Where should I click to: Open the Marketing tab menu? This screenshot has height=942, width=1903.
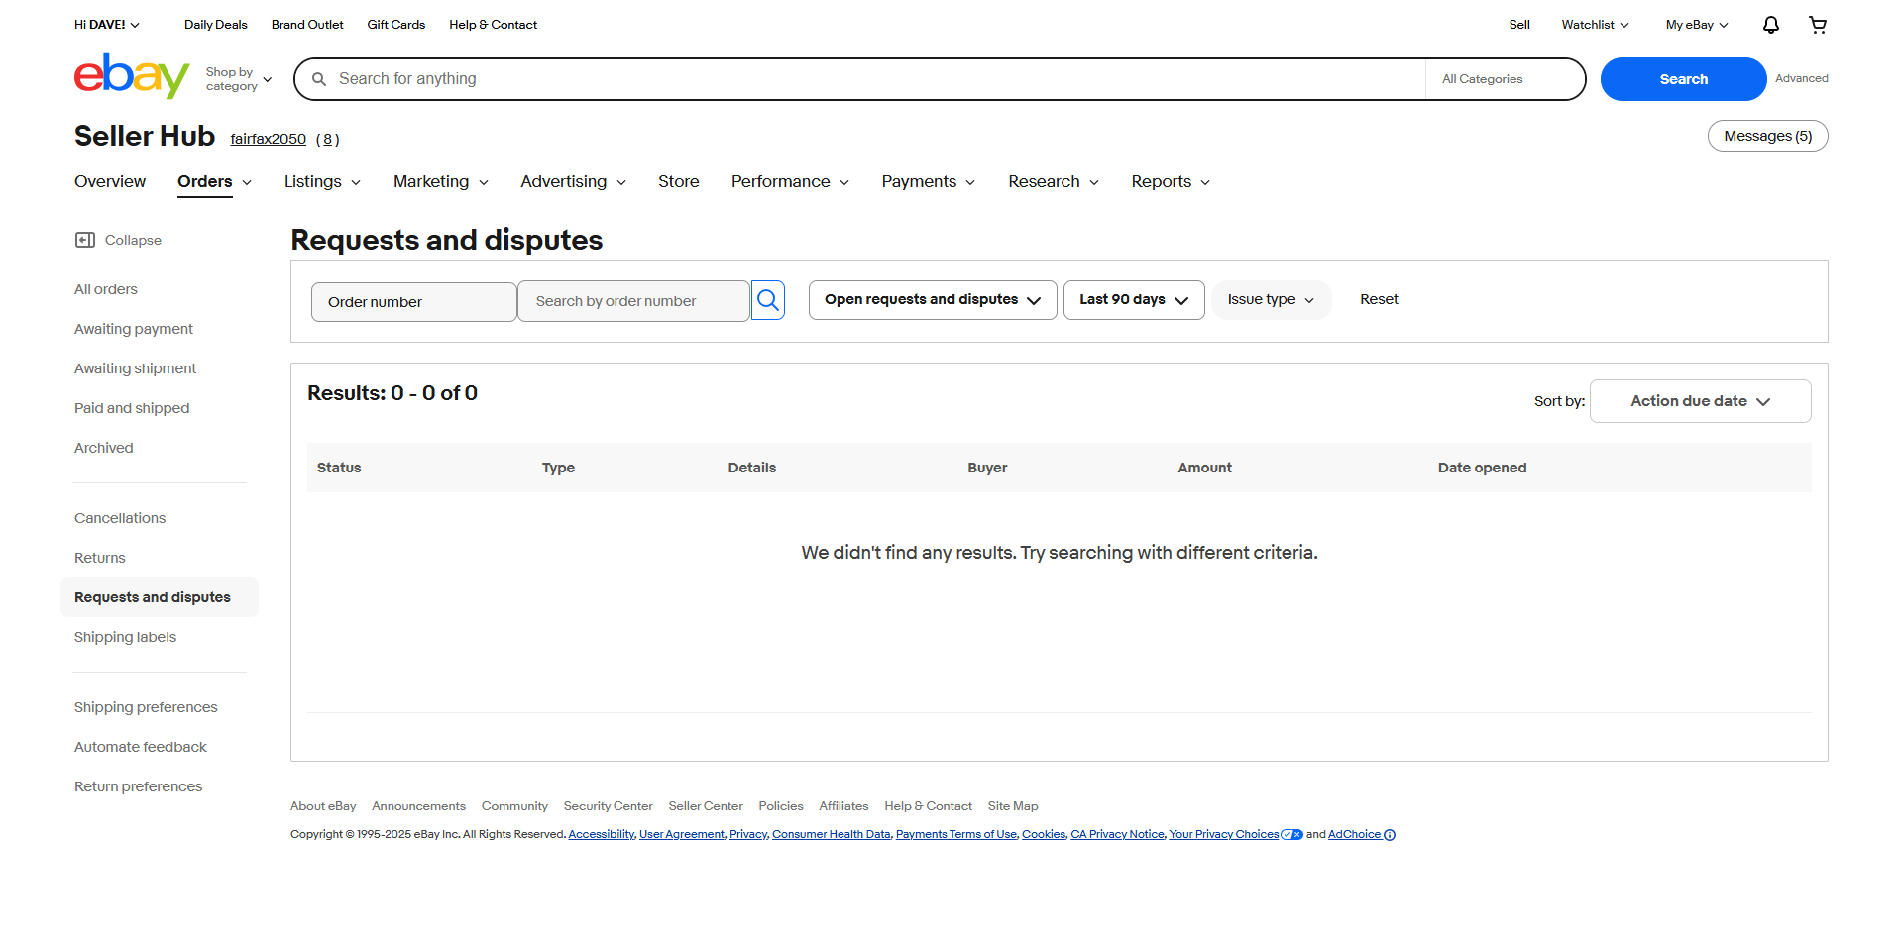point(441,182)
